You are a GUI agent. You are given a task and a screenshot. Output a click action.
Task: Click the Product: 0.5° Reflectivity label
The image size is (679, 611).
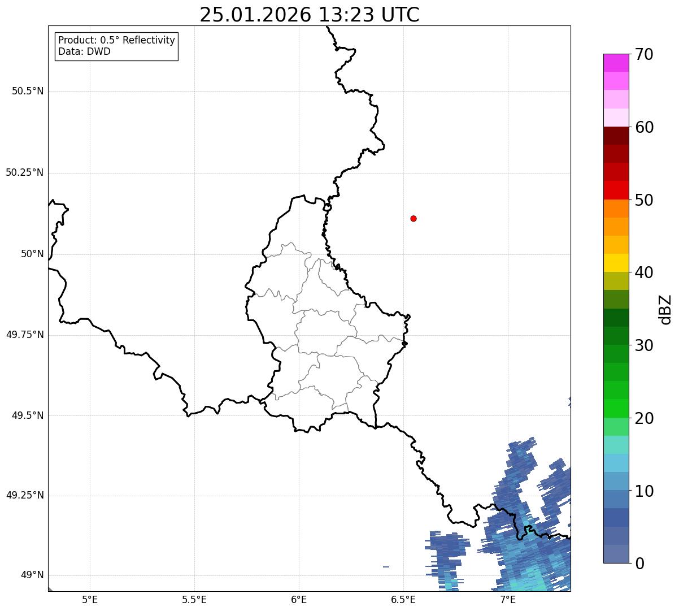pos(116,40)
